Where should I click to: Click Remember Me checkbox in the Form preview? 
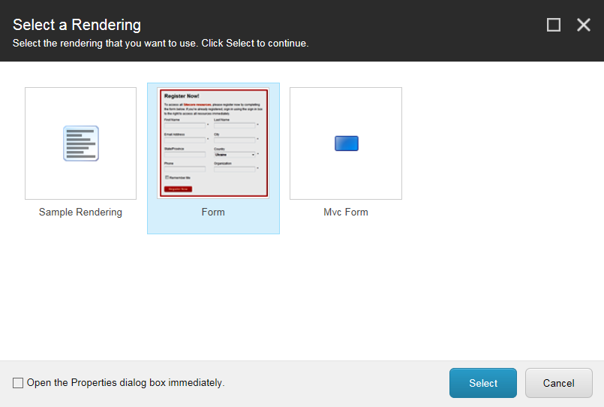[167, 177]
